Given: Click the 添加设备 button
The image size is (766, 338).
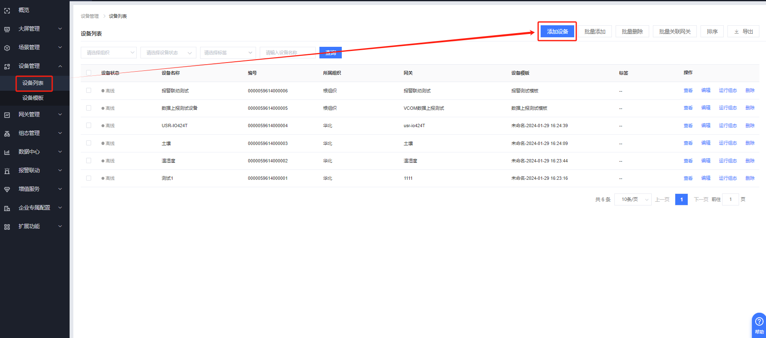Looking at the screenshot, I should tap(557, 31).
